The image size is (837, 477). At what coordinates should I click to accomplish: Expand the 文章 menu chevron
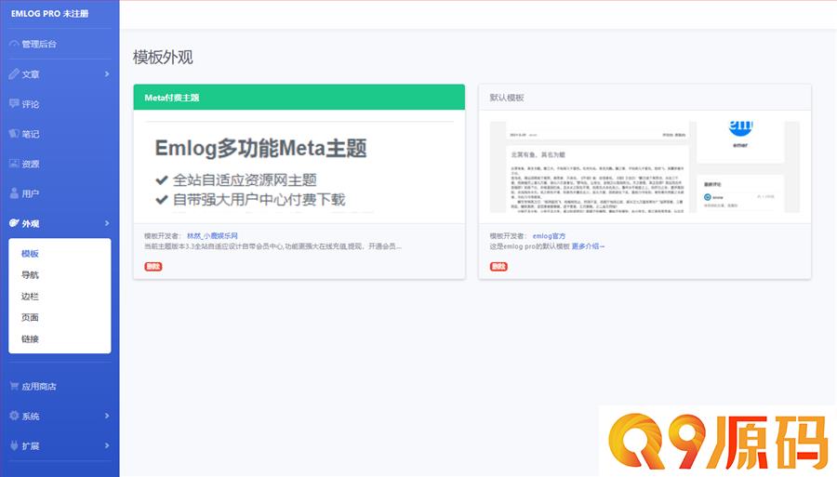(107, 73)
